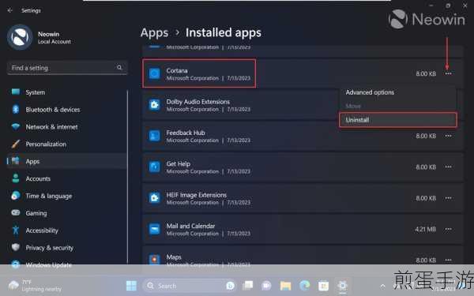Click the Dolby Audio Extensions app icon

click(155, 104)
